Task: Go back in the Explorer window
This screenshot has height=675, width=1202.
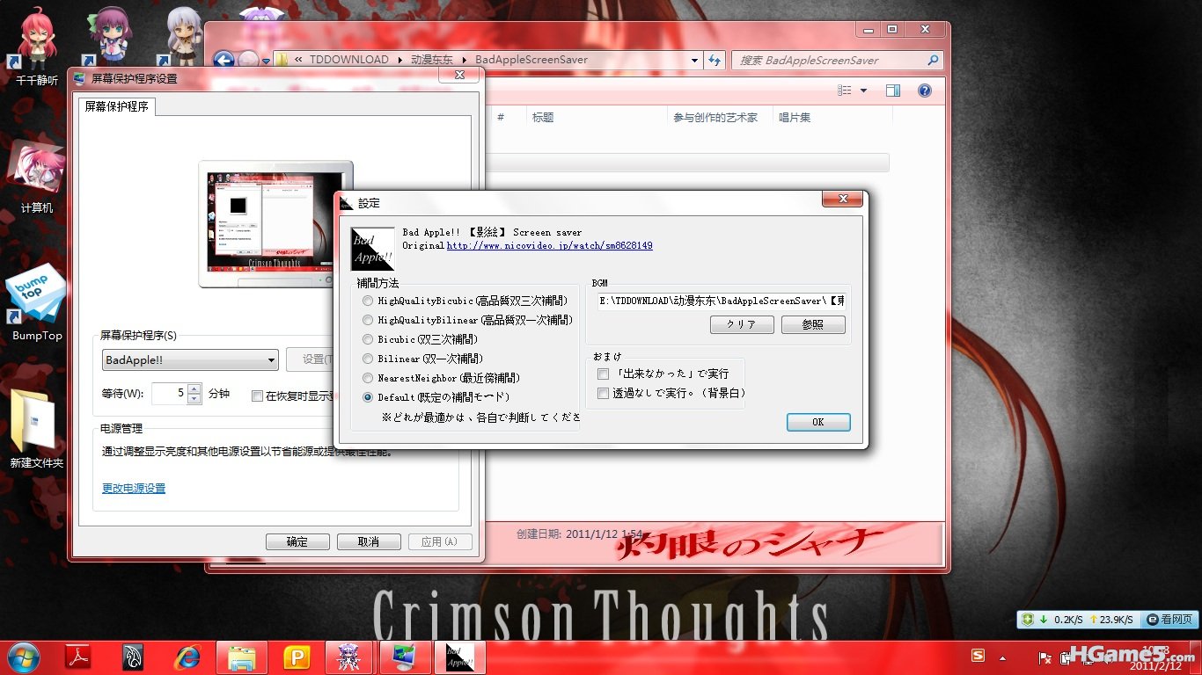Action: [224, 61]
